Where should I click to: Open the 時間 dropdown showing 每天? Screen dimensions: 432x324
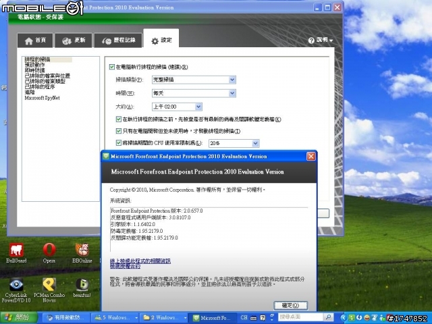[x=194, y=93]
